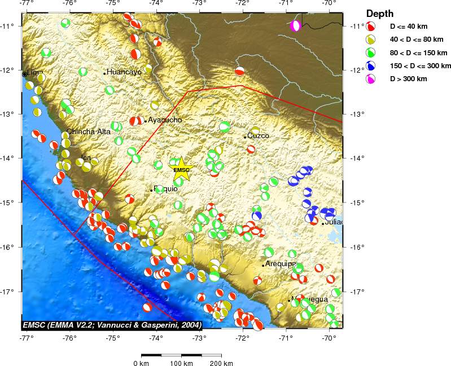Click the yellow legend icon for 40 < D <= 80 km
The width and height of the screenshot is (451, 366).
(x=371, y=39)
